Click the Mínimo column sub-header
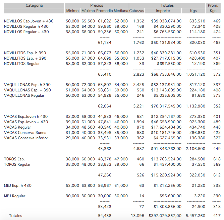The width and height of the screenshot is (224, 220). (72, 11)
